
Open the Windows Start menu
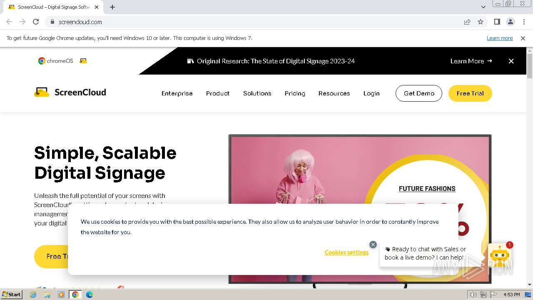tap(12, 295)
